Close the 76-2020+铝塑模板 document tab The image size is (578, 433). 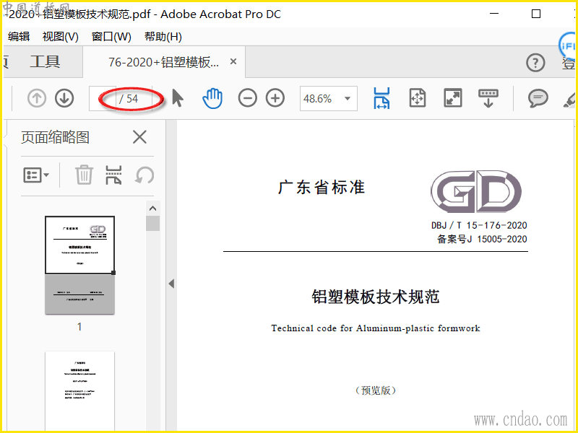coord(233,61)
